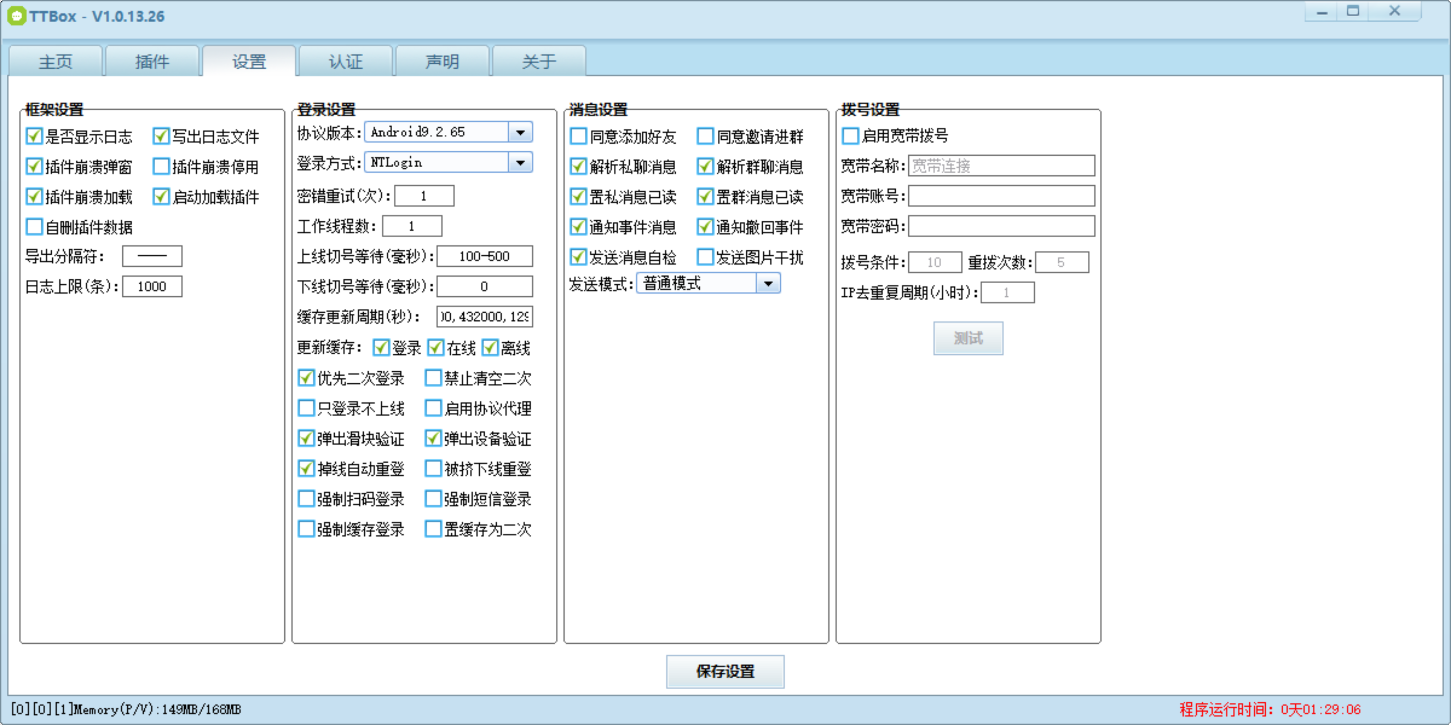Screen dimensions: 1451x725
Task: Go to the 关于 tab
Action: [x=538, y=61]
